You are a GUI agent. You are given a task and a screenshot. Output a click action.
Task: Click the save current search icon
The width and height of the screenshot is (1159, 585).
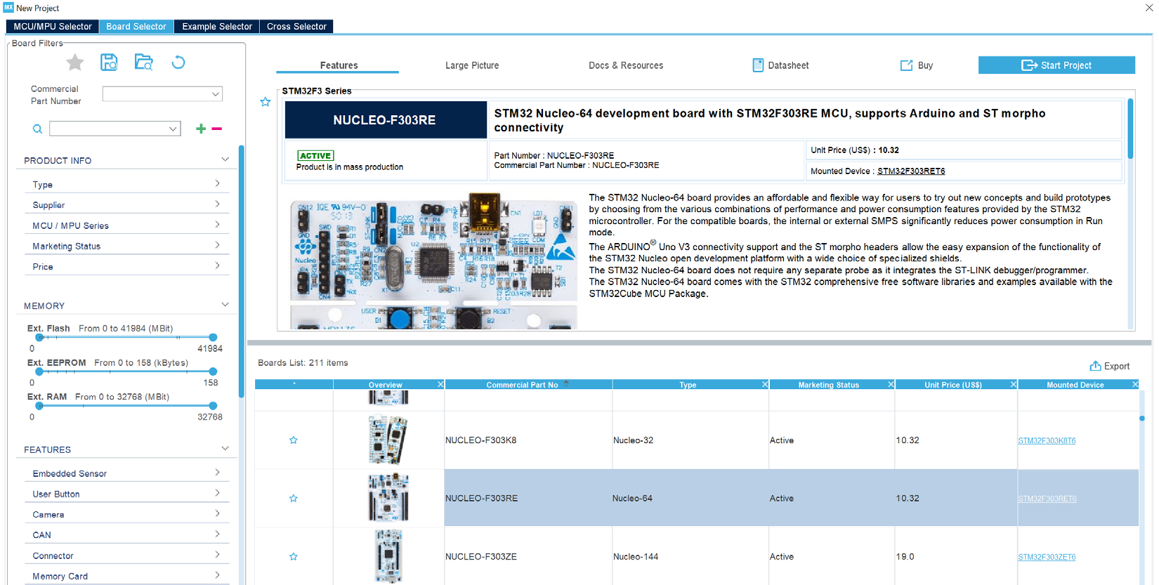pos(109,63)
